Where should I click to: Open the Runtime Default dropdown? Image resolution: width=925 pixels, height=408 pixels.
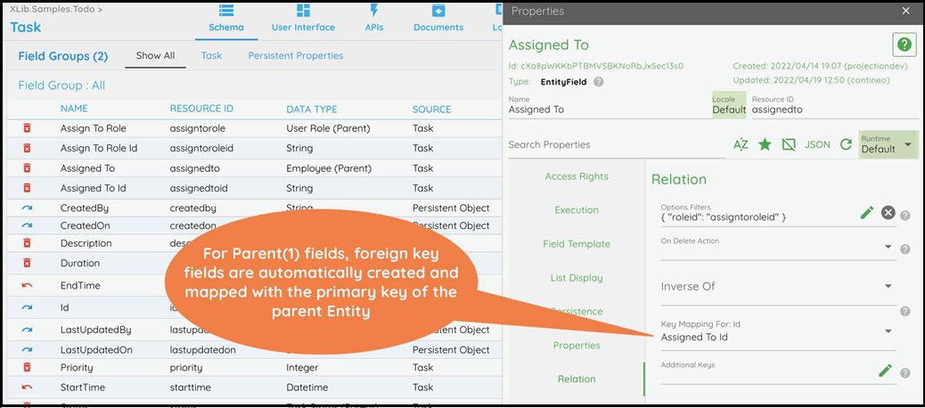[x=907, y=144]
